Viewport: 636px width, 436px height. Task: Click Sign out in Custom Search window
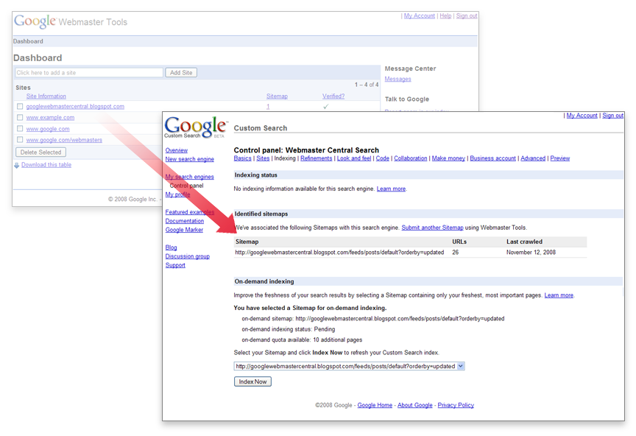612,116
